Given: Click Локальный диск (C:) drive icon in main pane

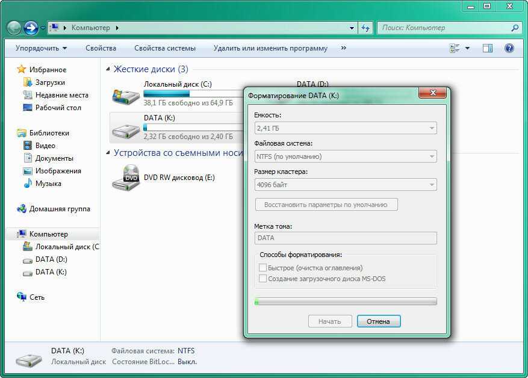Looking at the screenshot, I should [x=126, y=96].
